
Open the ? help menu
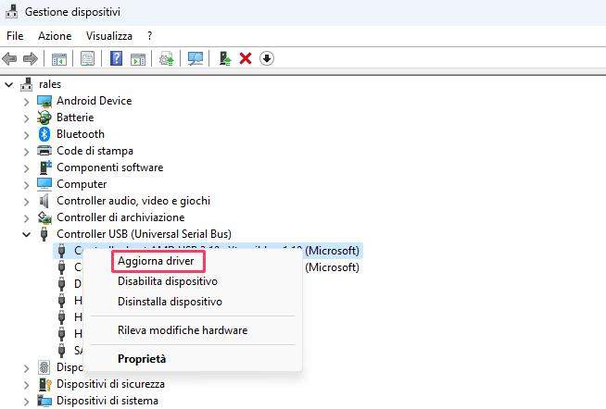tap(149, 36)
